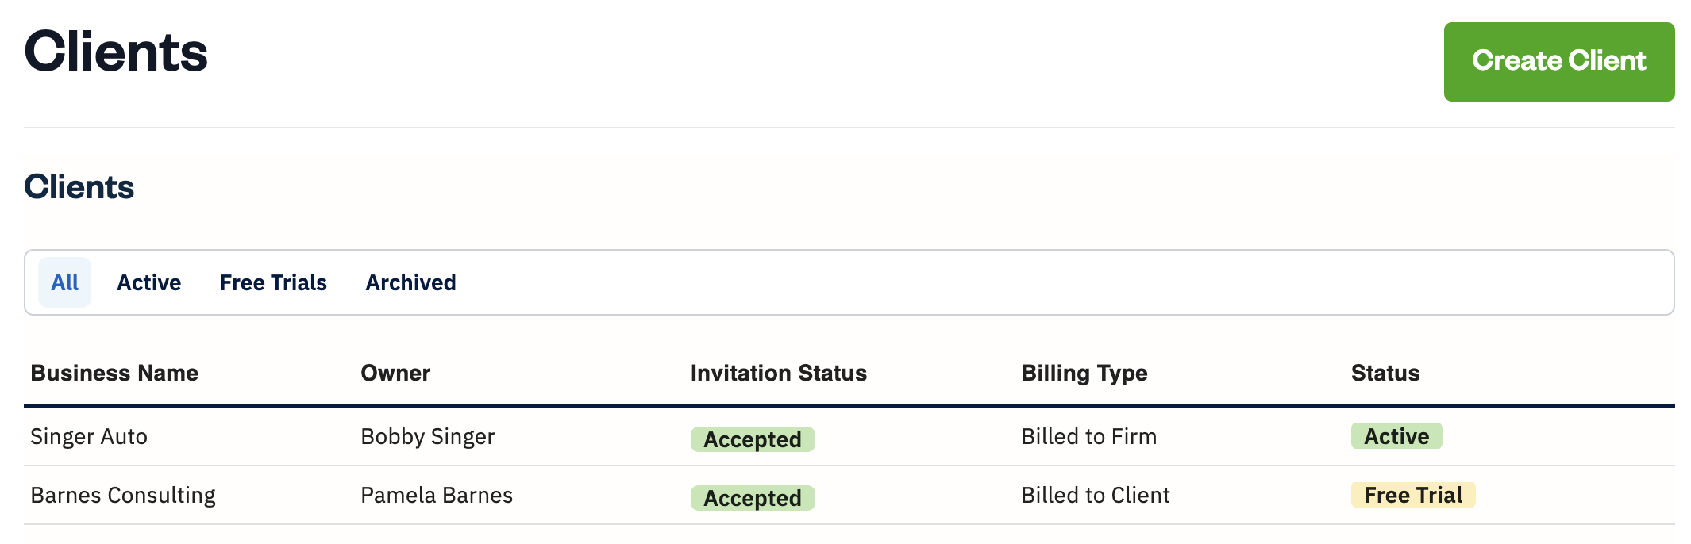Click the Business Name column header

tap(114, 373)
